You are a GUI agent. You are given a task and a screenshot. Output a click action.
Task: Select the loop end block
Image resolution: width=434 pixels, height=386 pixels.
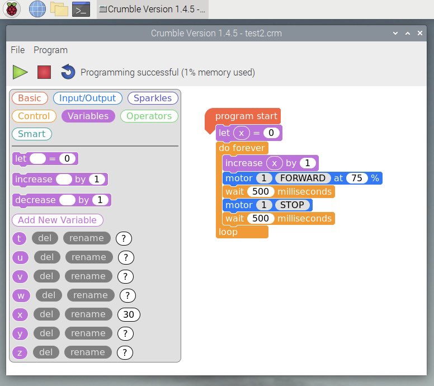point(242,232)
